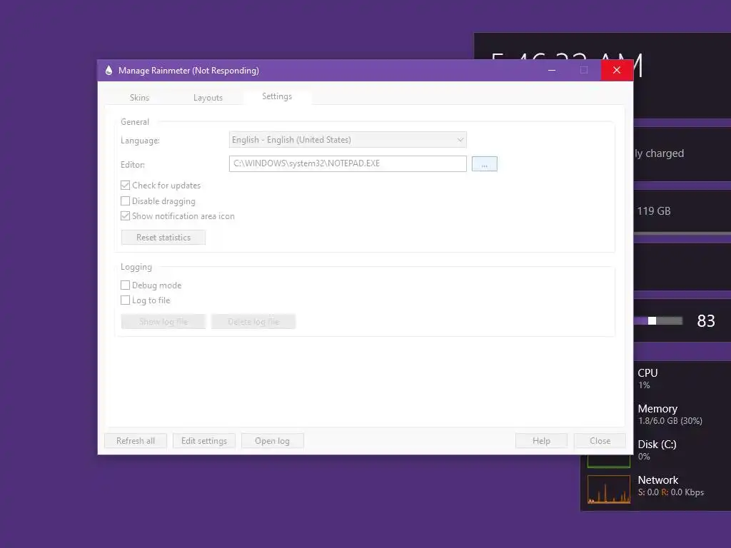Click the Open log button
This screenshot has height=548, width=731.
pos(272,441)
